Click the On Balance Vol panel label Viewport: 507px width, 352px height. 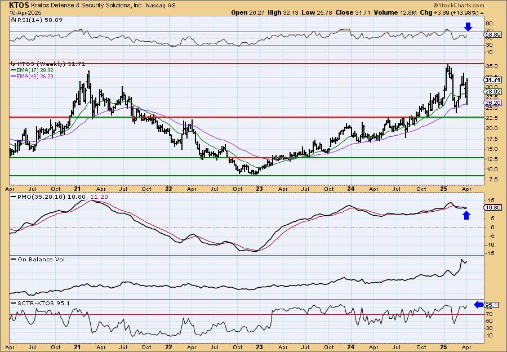click(41, 259)
